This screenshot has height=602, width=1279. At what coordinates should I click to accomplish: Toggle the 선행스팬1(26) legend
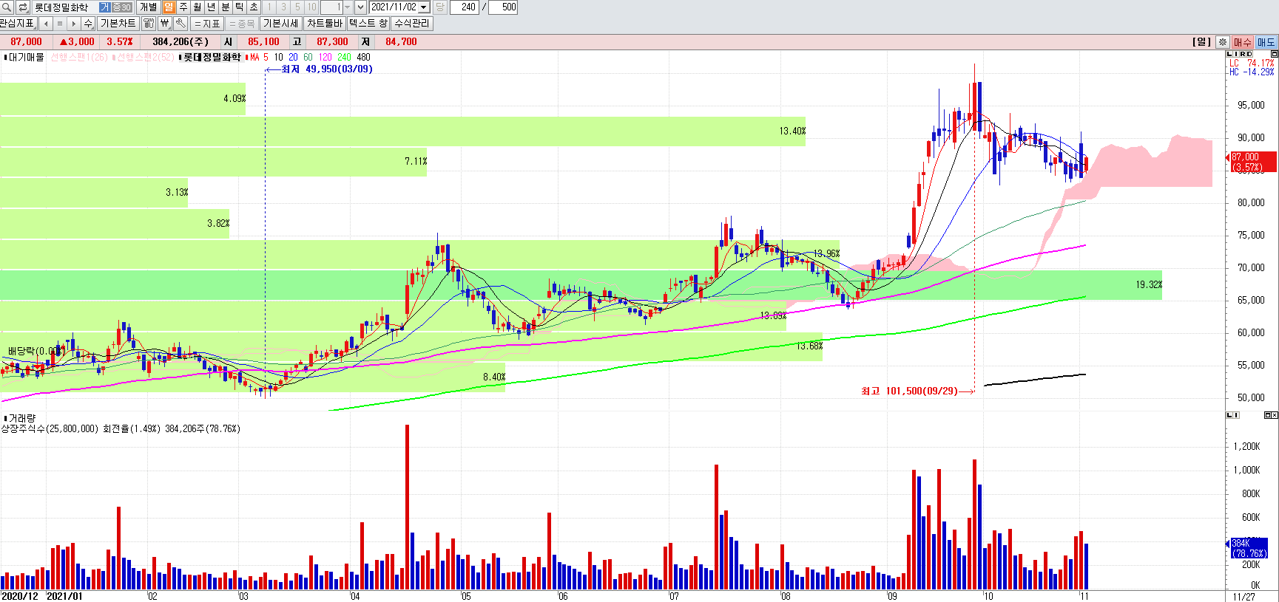pyautogui.click(x=78, y=57)
